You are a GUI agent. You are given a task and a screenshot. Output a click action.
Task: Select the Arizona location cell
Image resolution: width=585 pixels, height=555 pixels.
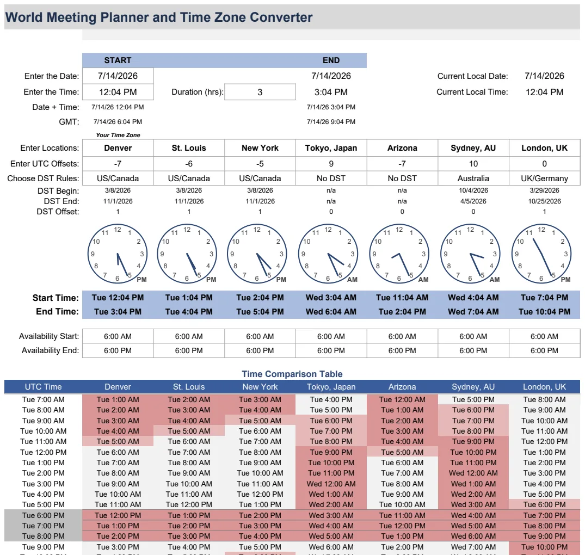point(402,148)
